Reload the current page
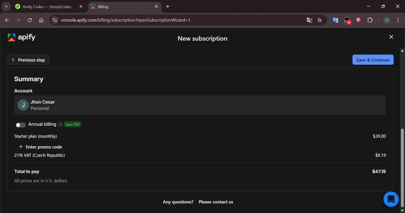This screenshot has width=405, height=213. coord(30,20)
